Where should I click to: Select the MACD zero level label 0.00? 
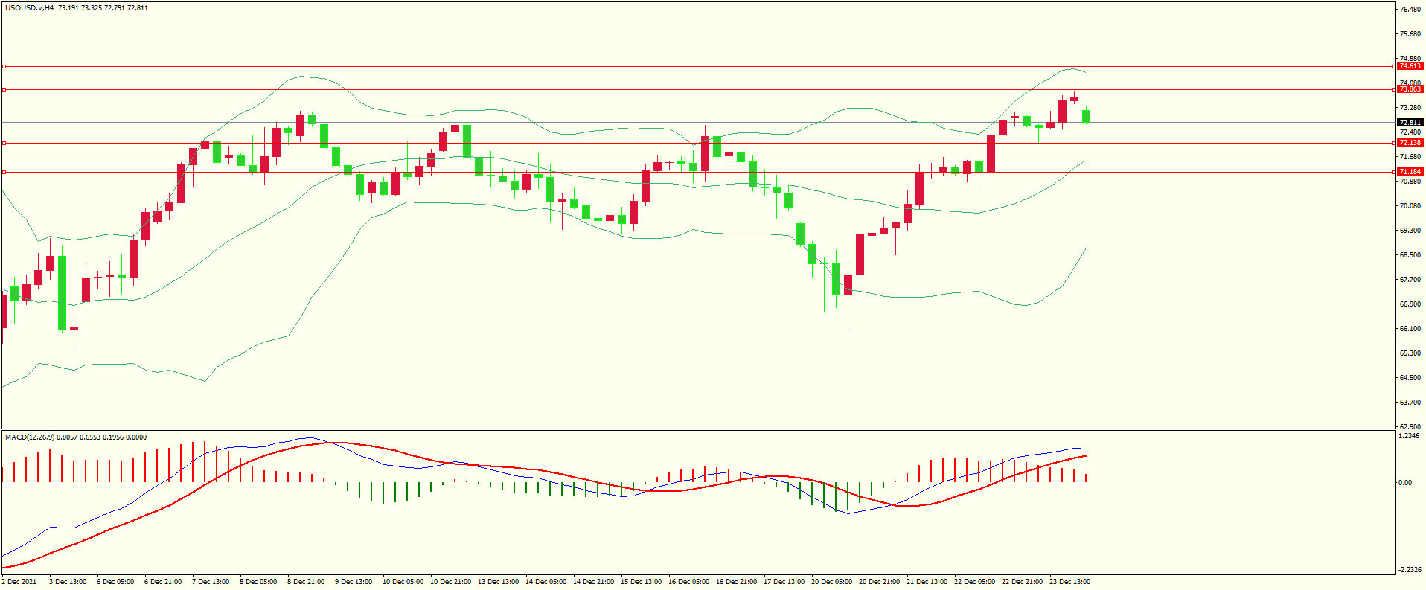[1405, 483]
